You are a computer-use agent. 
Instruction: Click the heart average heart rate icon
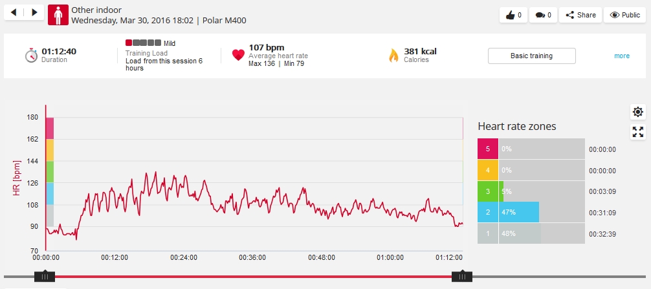(x=238, y=55)
